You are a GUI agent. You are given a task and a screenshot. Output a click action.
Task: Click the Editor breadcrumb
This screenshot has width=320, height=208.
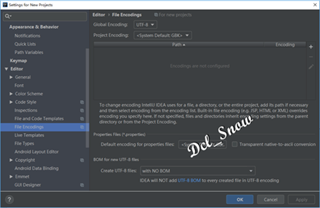[99, 15]
